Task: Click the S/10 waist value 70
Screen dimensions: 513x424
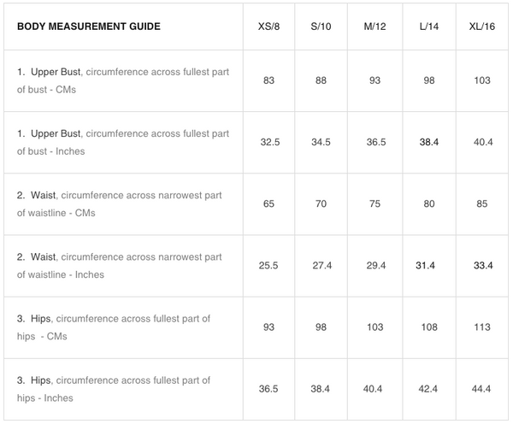Action: pos(322,204)
